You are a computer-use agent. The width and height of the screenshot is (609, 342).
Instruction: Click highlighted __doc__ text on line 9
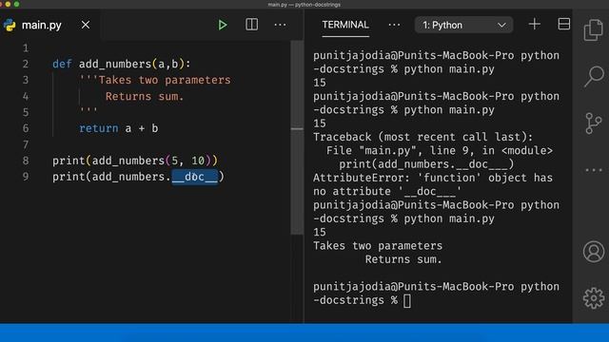tap(195, 177)
